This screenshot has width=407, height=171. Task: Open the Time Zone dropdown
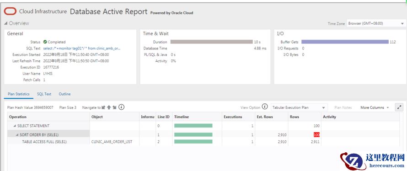377,23
